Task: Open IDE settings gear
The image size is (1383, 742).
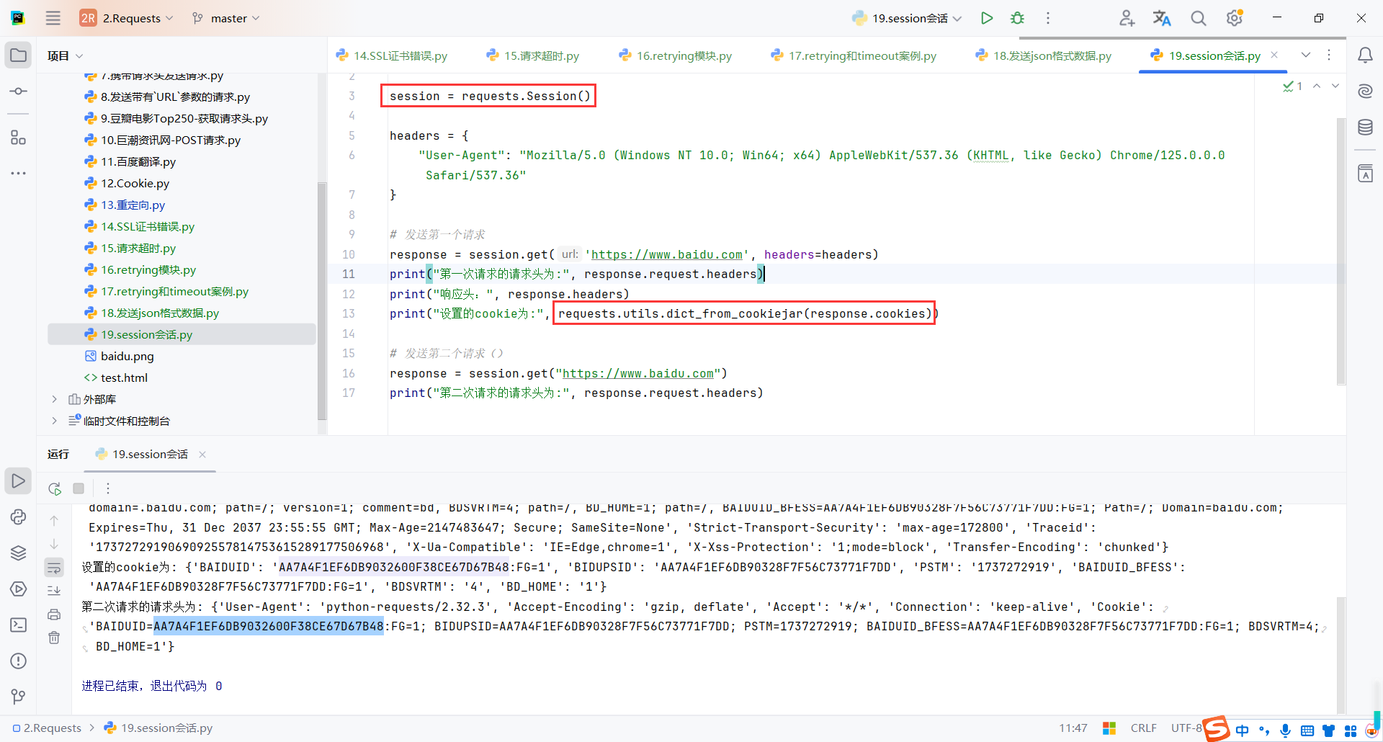Action: pyautogui.click(x=1235, y=18)
